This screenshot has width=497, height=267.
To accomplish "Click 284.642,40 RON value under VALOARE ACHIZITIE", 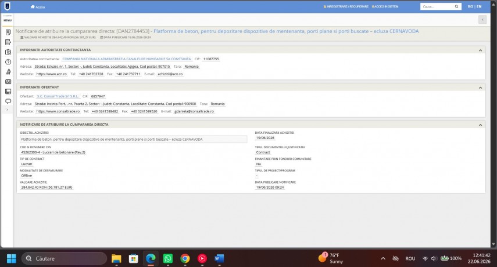I will pos(47,188).
